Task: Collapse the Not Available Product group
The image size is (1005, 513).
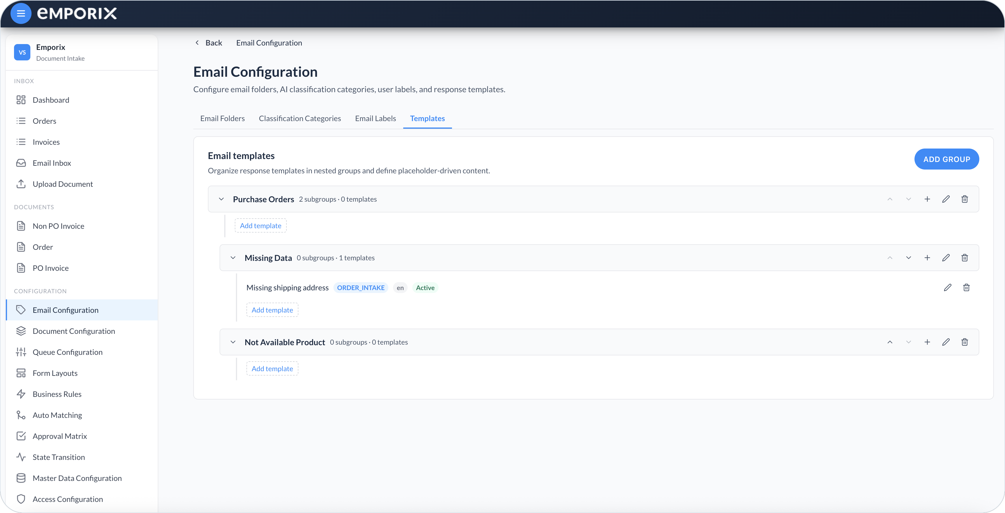Action: (x=233, y=342)
